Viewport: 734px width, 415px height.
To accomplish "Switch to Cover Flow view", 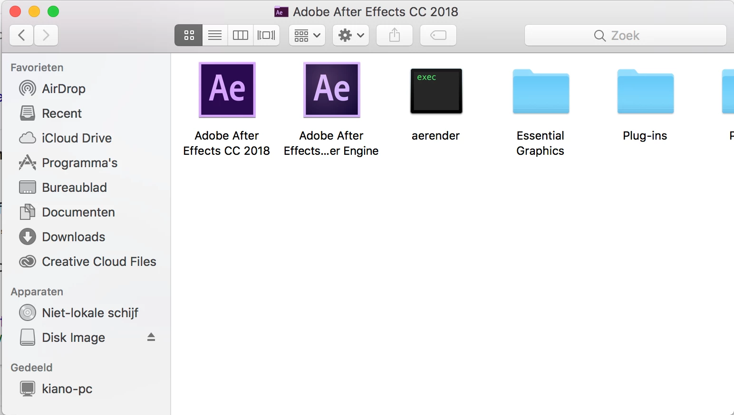I will pyautogui.click(x=266, y=35).
